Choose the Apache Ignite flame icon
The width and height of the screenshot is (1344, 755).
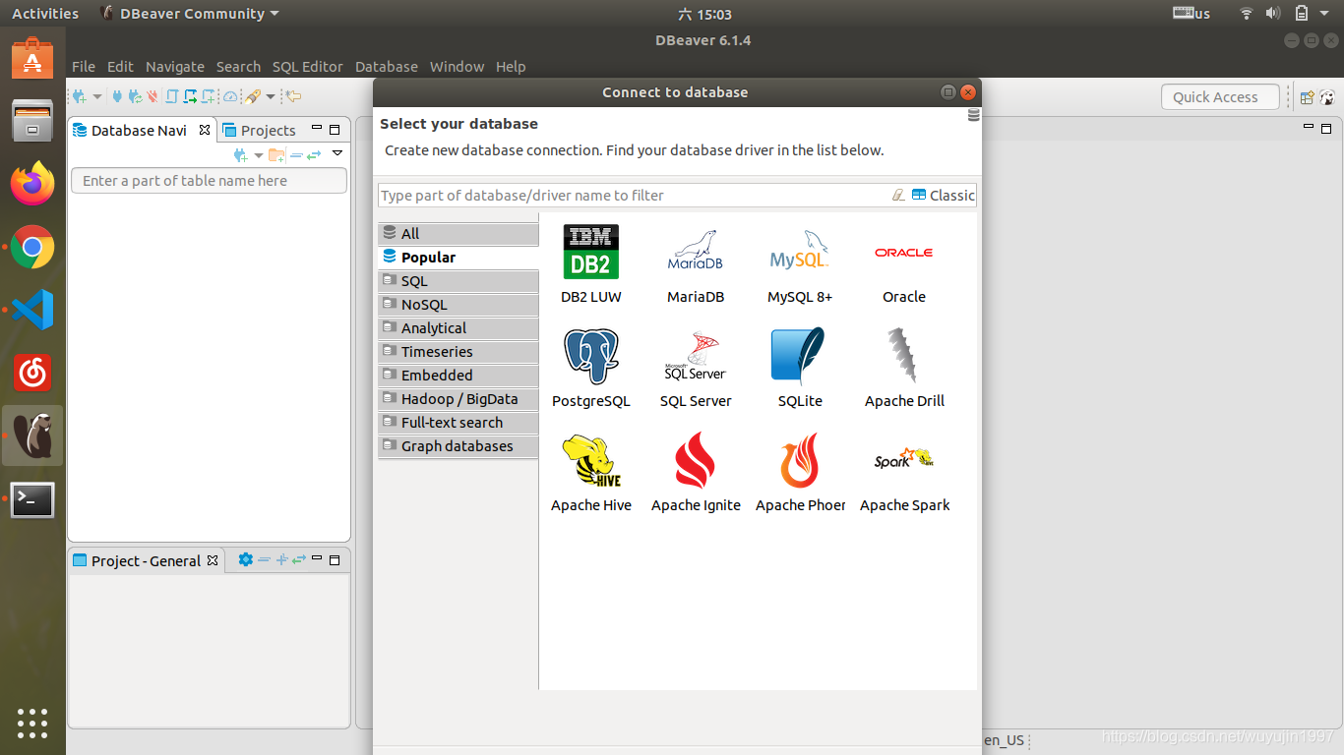(x=696, y=460)
